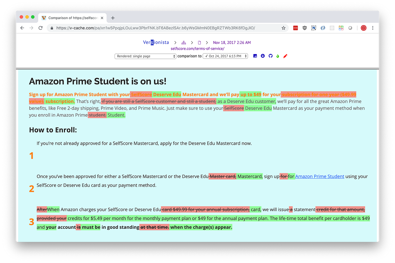
Task: Click the 'comparison to' label
Action: tap(190, 56)
